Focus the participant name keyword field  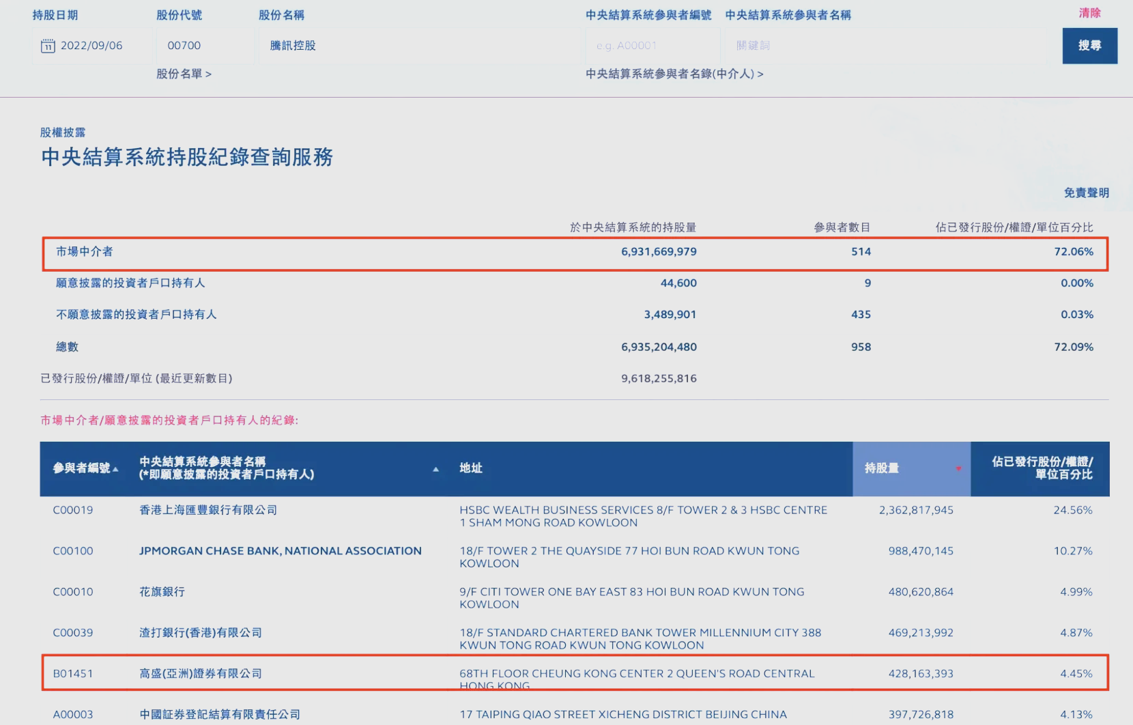(x=885, y=46)
